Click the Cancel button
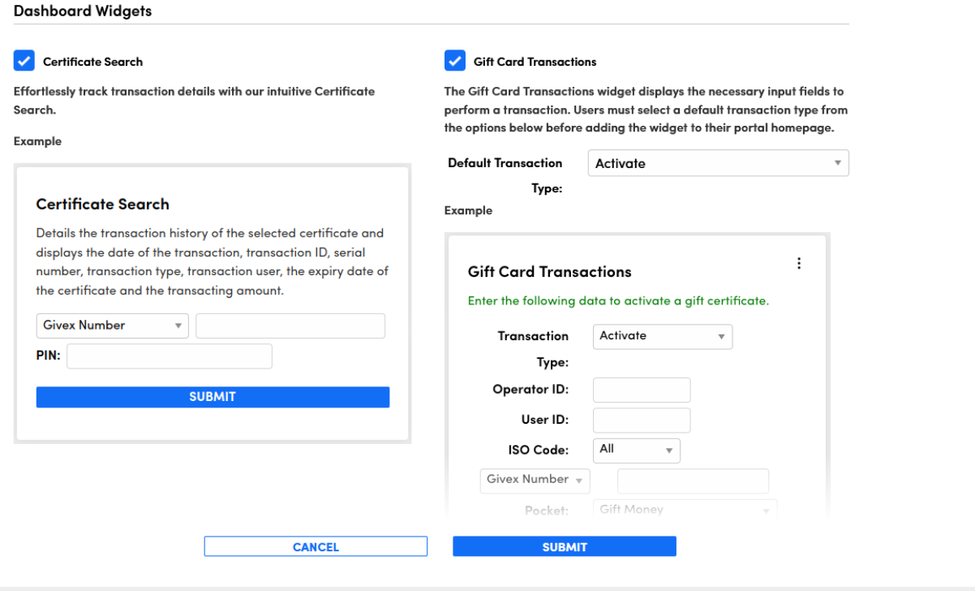The height and width of the screenshot is (591, 975). click(316, 547)
